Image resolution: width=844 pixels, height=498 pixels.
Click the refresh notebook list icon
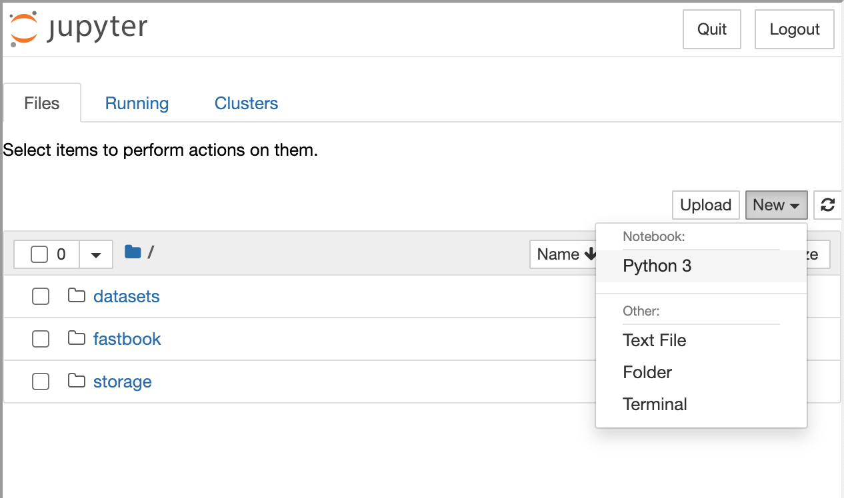(828, 205)
